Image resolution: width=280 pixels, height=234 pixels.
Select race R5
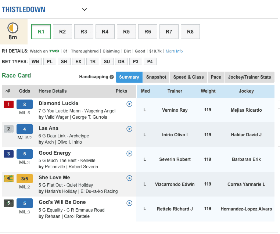(x=126, y=32)
